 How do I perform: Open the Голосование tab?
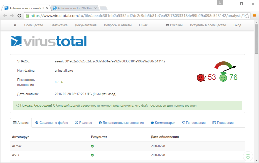194,123
